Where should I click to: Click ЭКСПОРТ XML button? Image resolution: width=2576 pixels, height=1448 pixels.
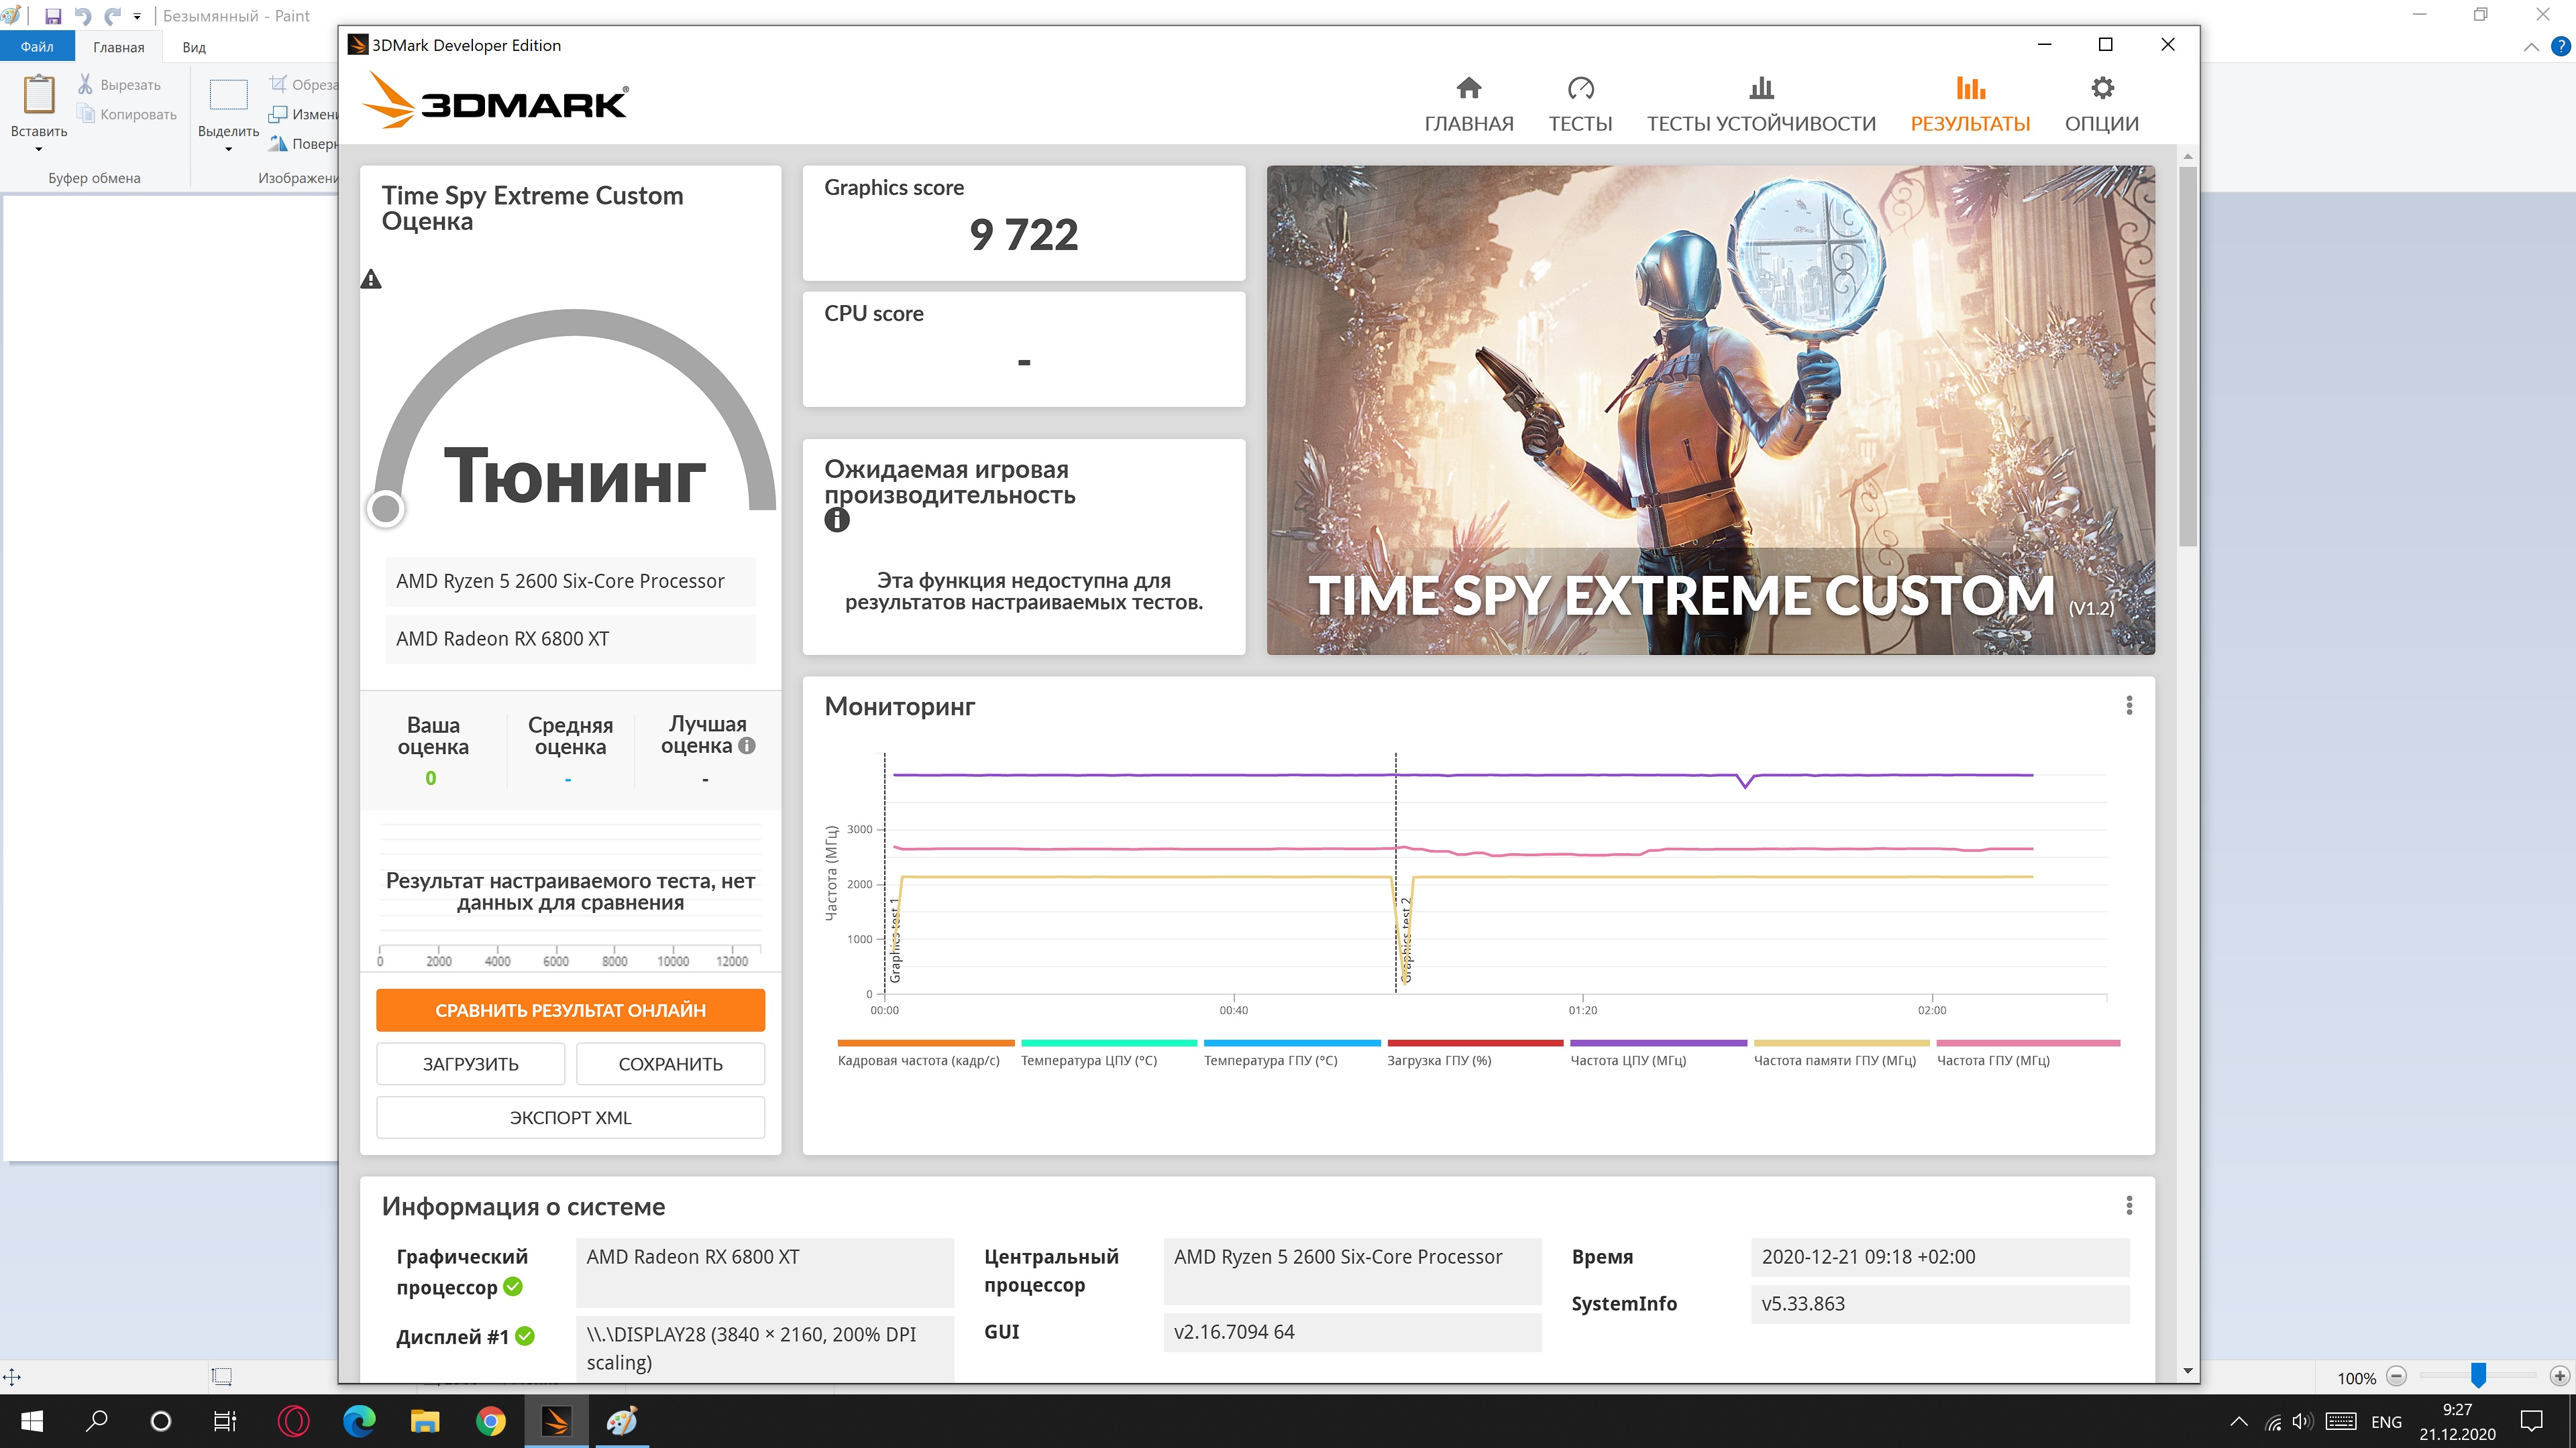point(570,1118)
